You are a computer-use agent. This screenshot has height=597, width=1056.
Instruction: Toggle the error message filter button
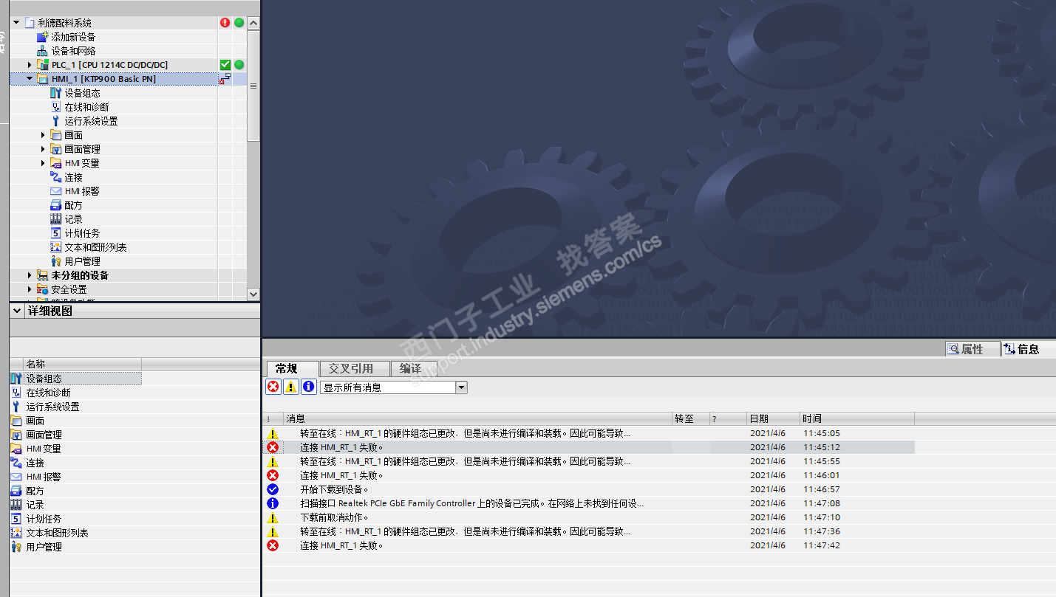click(273, 387)
